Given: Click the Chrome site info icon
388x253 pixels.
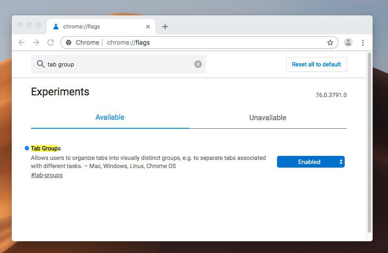Looking at the screenshot, I should pos(69,42).
